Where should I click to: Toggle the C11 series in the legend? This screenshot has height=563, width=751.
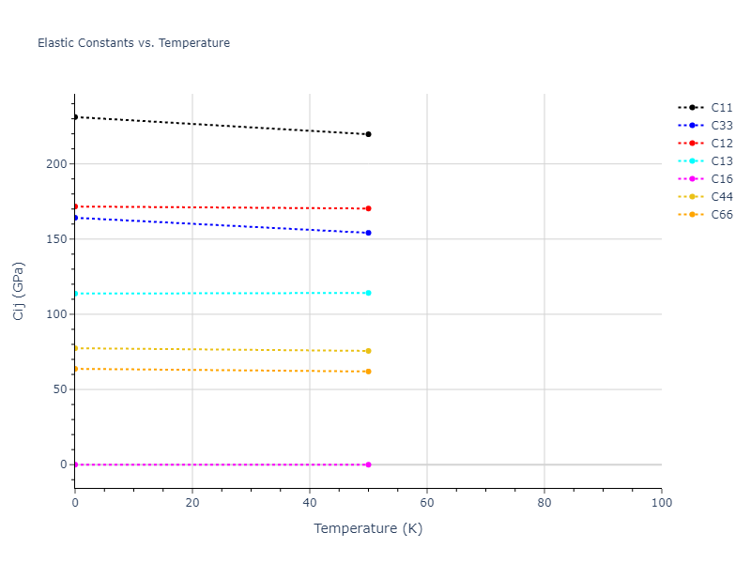[x=721, y=108]
